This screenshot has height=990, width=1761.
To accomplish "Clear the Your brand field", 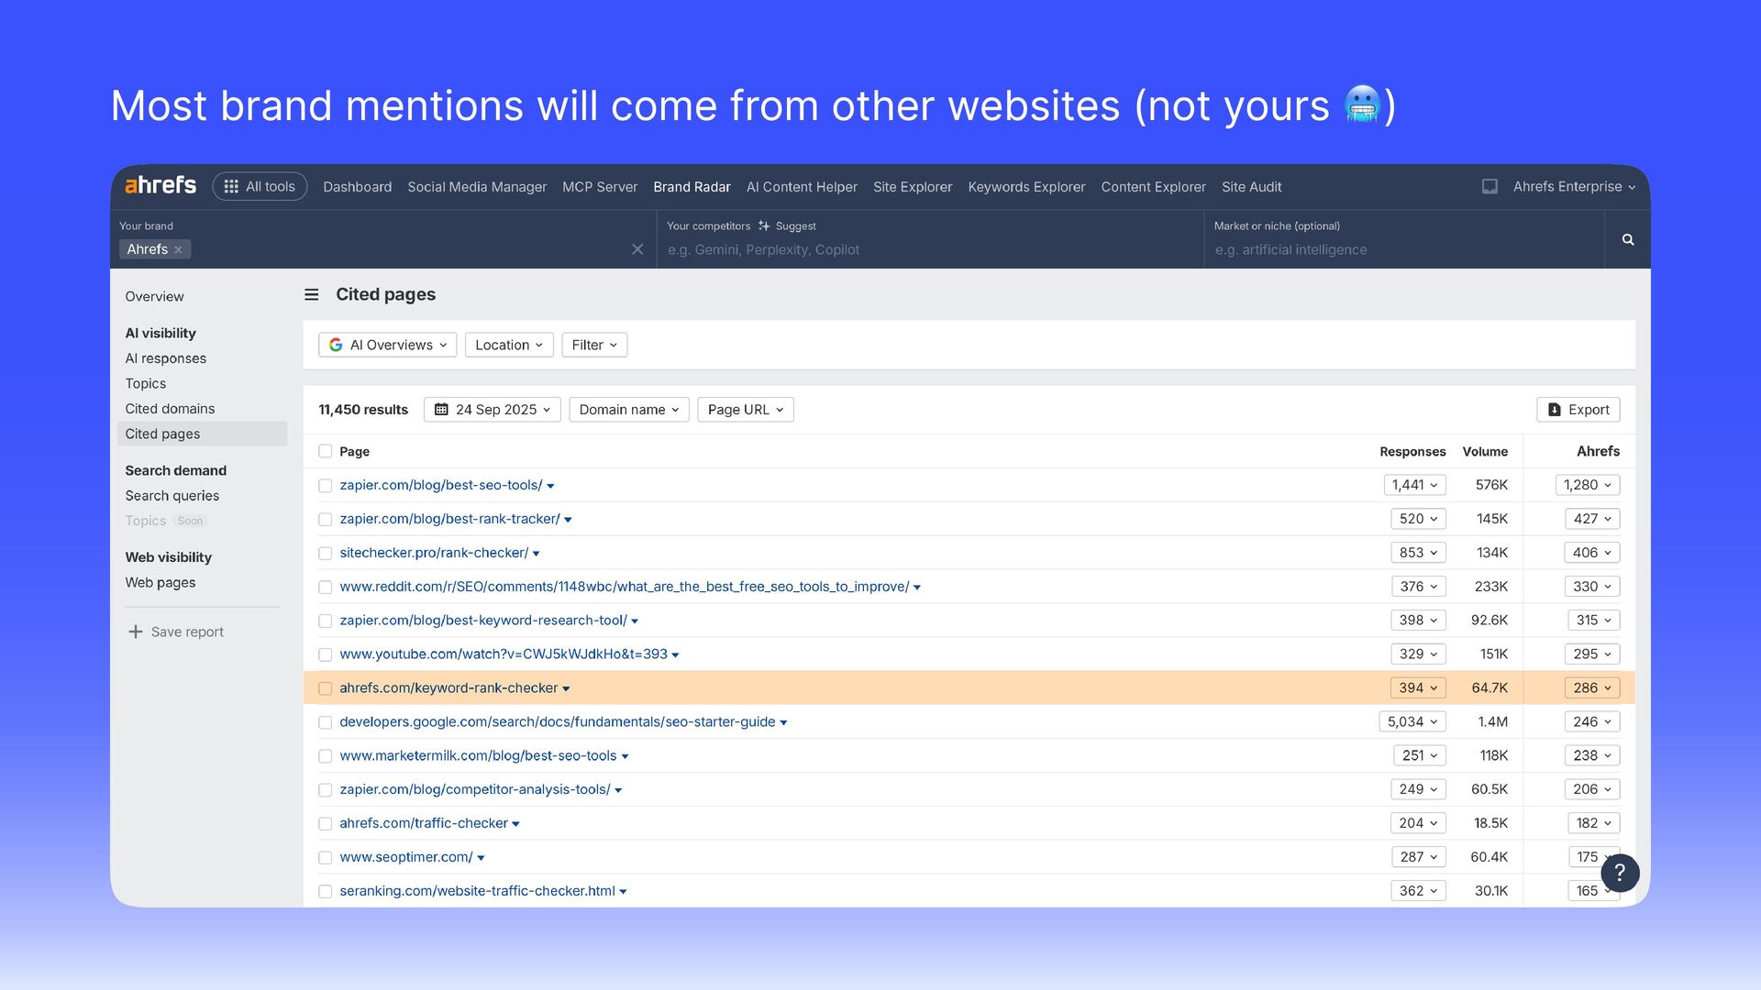I will [637, 249].
